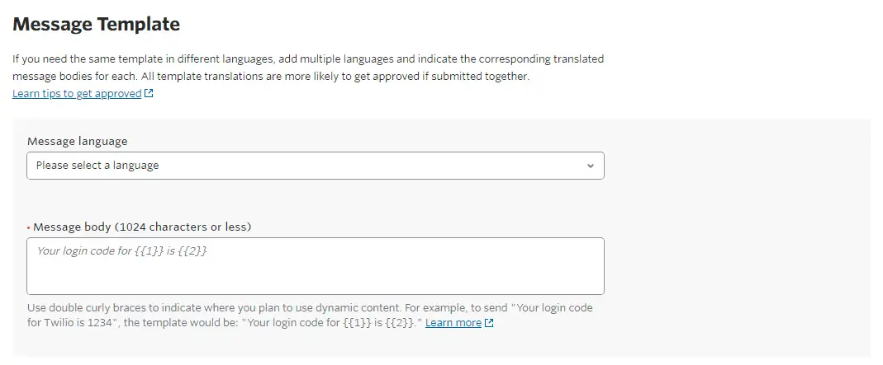Click the external link icon after Learn more
Screen dimensions: 883x365
click(x=489, y=323)
